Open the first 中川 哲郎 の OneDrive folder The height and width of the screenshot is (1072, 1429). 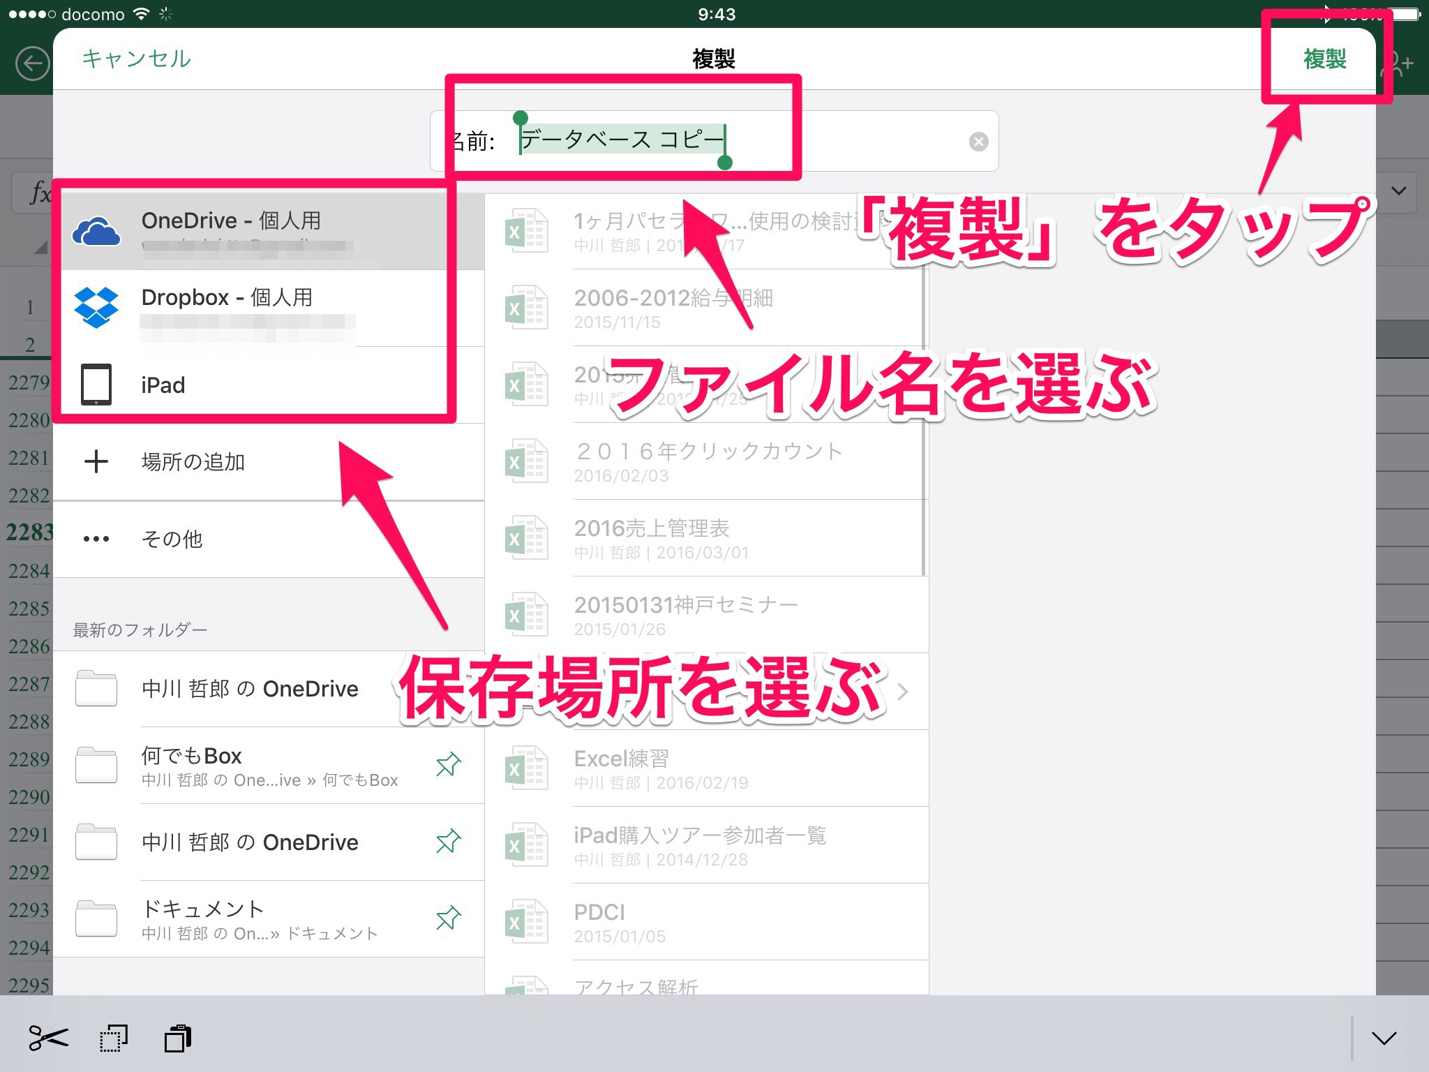250,689
